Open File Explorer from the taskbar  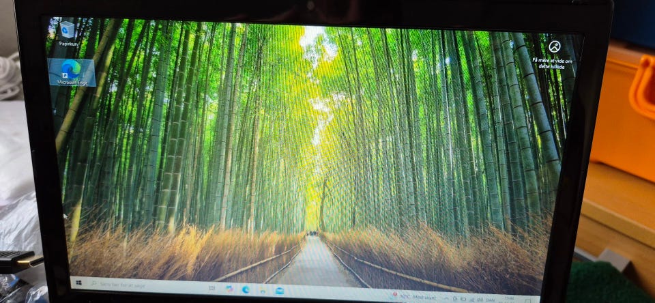[262, 290]
